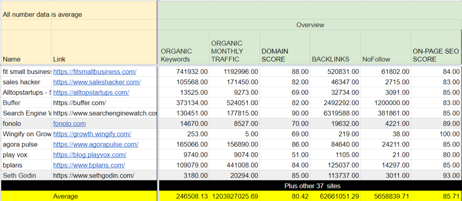Select the https://buffer.com/ cell
Image resolution: width=462 pixels, height=201 pixels.
104,103
